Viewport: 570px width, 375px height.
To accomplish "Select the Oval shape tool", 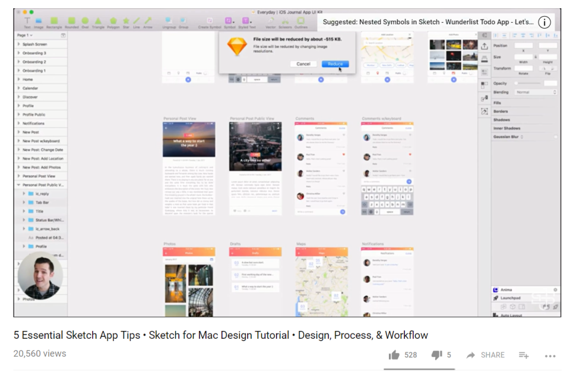I will (85, 22).
